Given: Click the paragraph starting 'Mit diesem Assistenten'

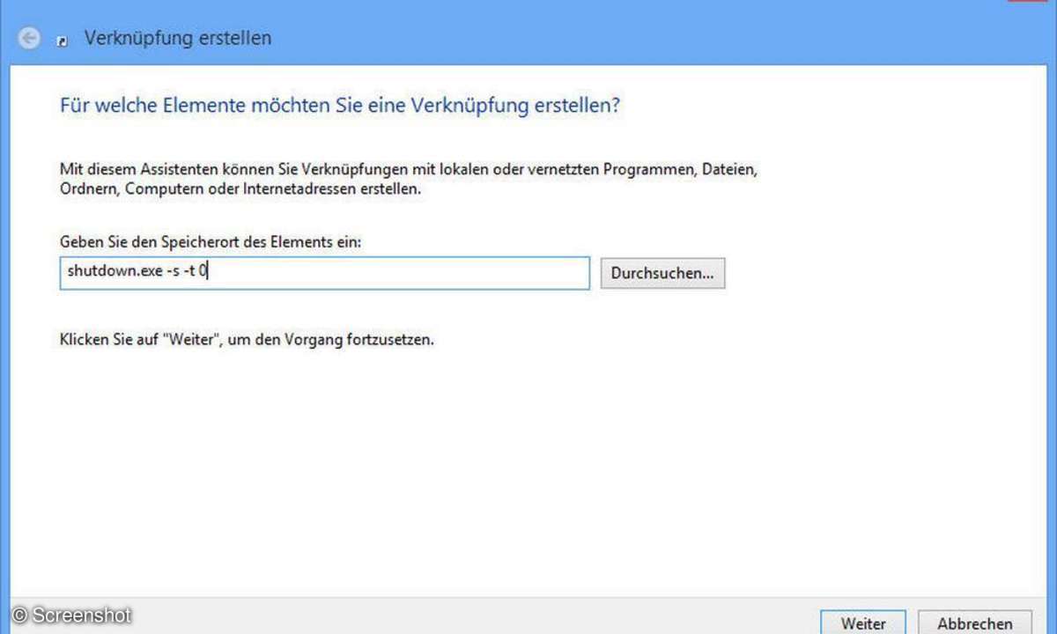Looking at the screenshot, I should tap(409, 179).
